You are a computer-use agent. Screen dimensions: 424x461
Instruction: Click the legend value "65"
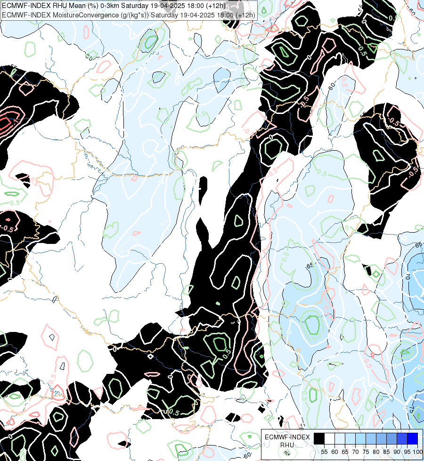click(345, 452)
